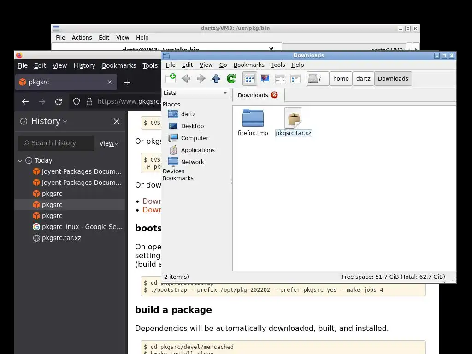Open file manager Edit menu

[187, 65]
